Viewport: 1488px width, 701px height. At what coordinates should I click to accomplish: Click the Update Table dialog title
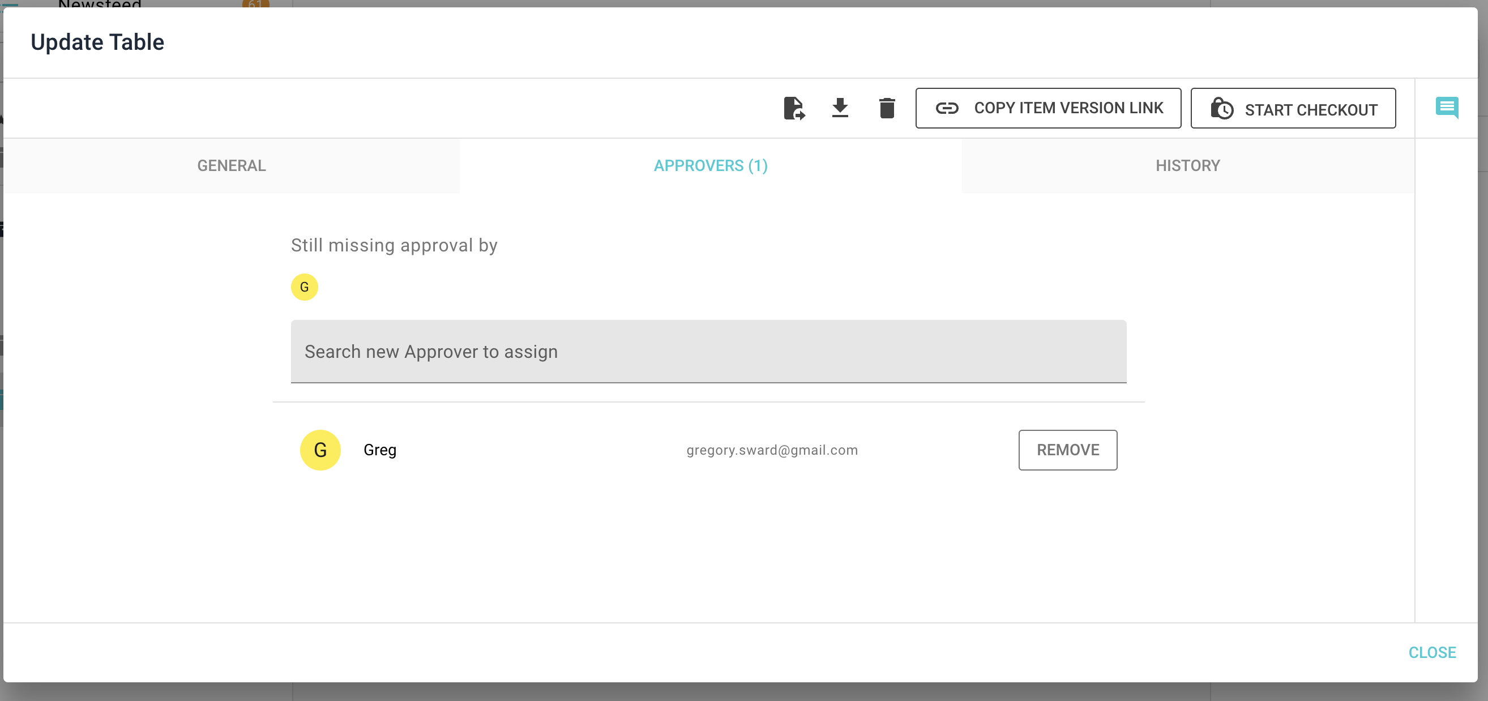coord(97,42)
